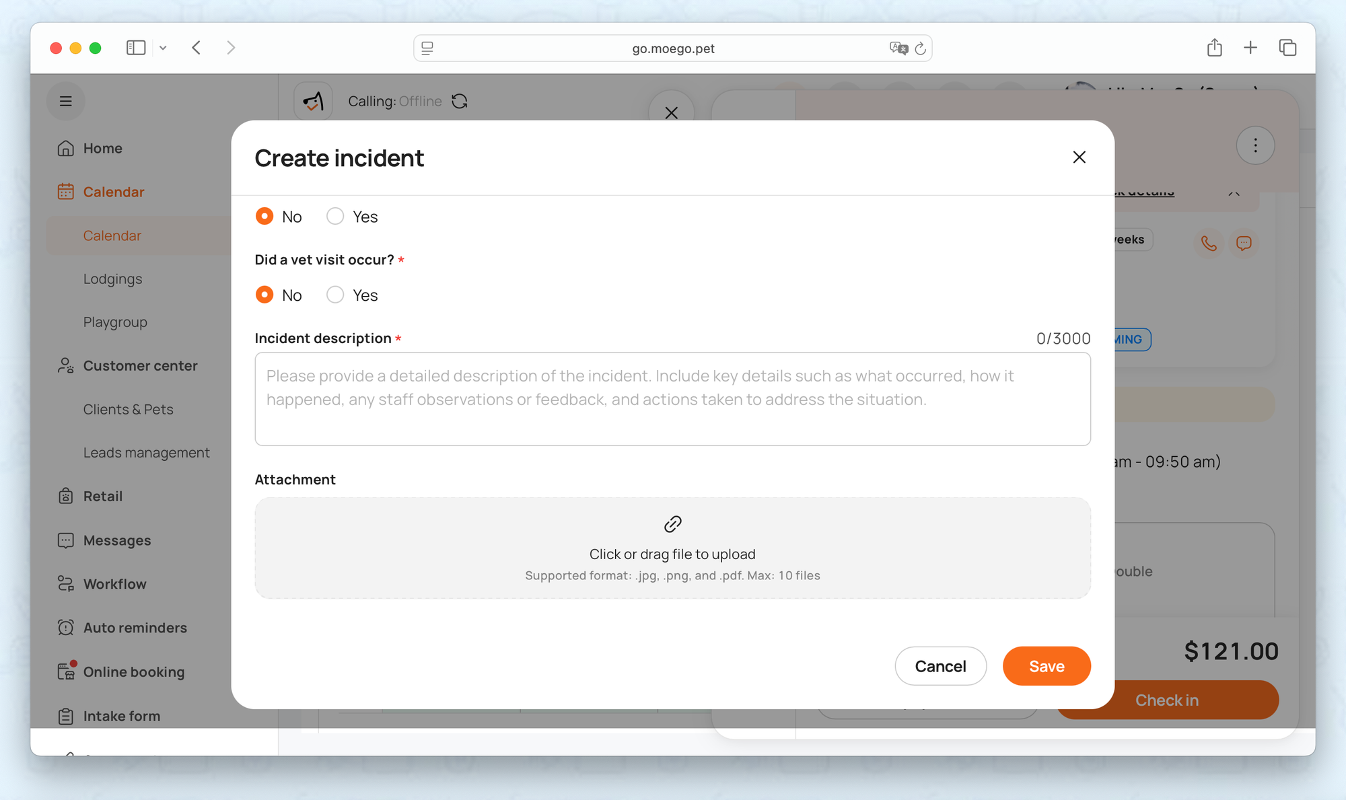Click the Auto reminders clock icon
The image size is (1346, 800).
pos(65,628)
